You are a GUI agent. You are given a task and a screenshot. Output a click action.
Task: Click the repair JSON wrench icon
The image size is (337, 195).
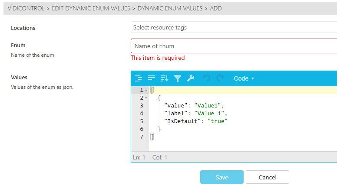tap(190, 78)
